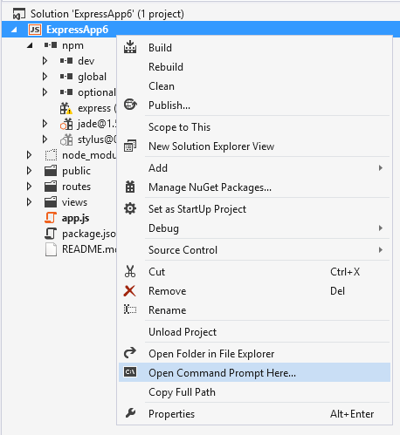
Task: Click the stylus package icon
Action: [66, 139]
